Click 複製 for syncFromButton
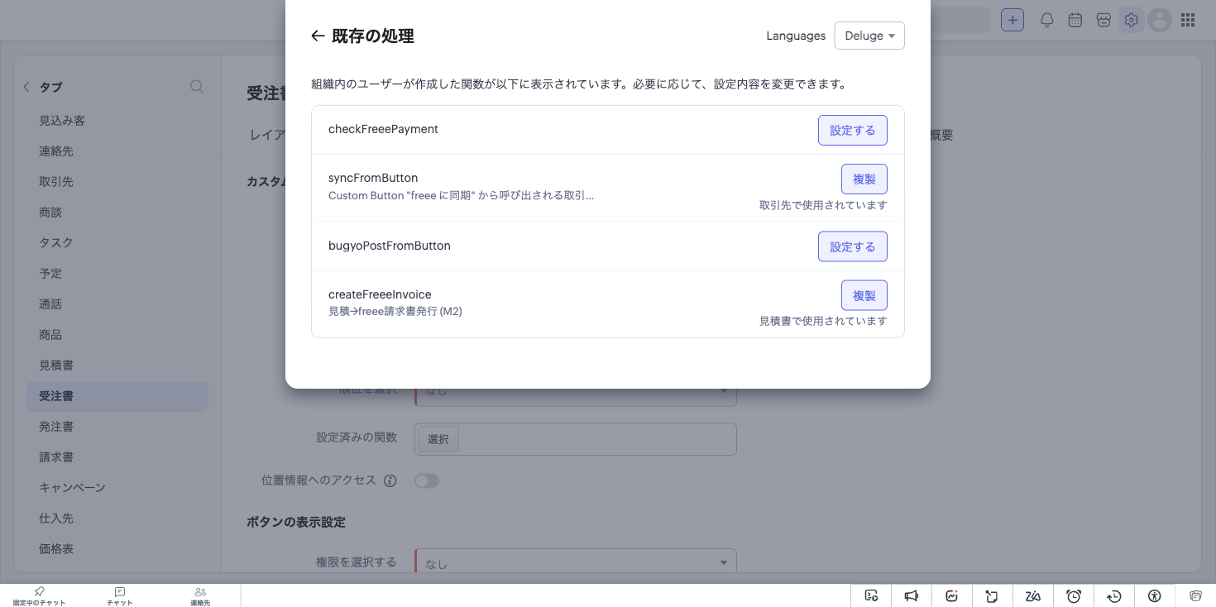This screenshot has width=1216, height=607. [864, 179]
